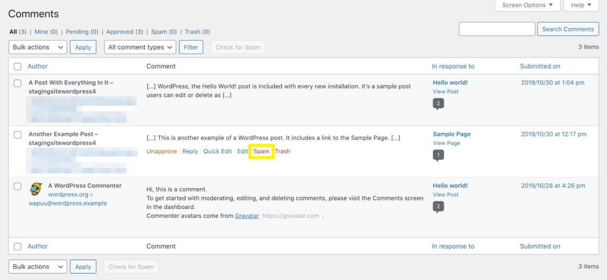This screenshot has height=280, width=607.
Task: Click the Search Comments button
Action: point(567,29)
